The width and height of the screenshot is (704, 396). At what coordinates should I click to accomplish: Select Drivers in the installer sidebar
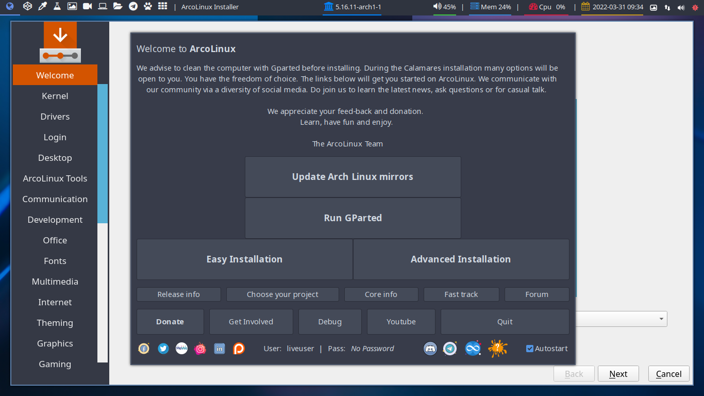tap(55, 117)
